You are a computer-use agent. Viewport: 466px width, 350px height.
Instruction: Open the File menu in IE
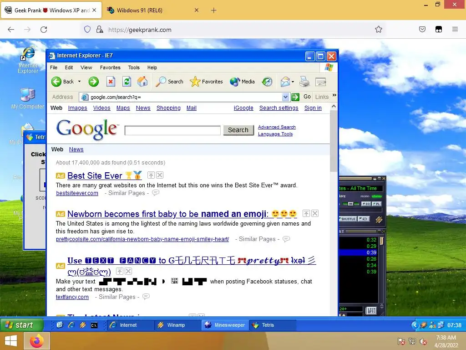pos(54,67)
